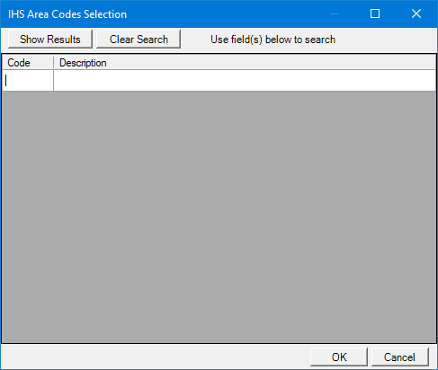Click into the Description search field
The image size is (438, 370).
[245, 81]
